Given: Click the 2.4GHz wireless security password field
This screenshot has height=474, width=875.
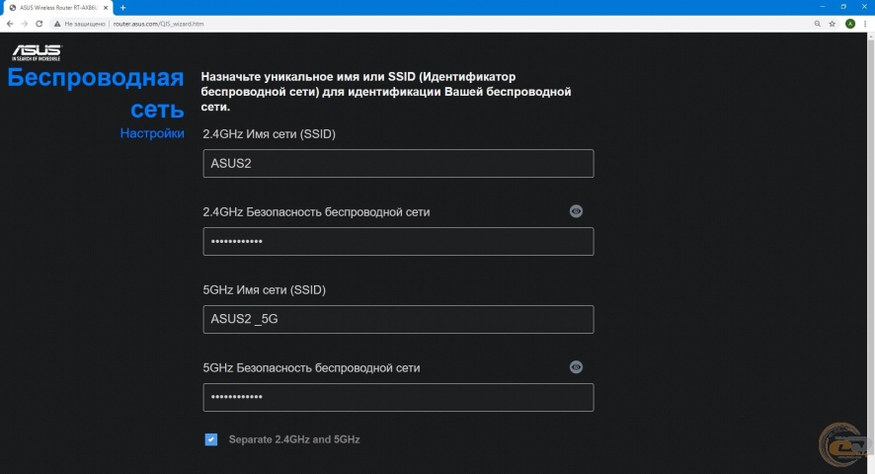Looking at the screenshot, I should 398,241.
